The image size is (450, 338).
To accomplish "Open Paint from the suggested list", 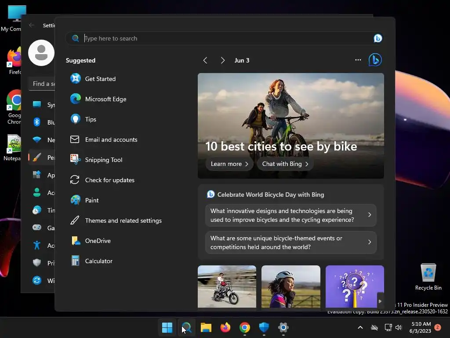I will 85,200.
